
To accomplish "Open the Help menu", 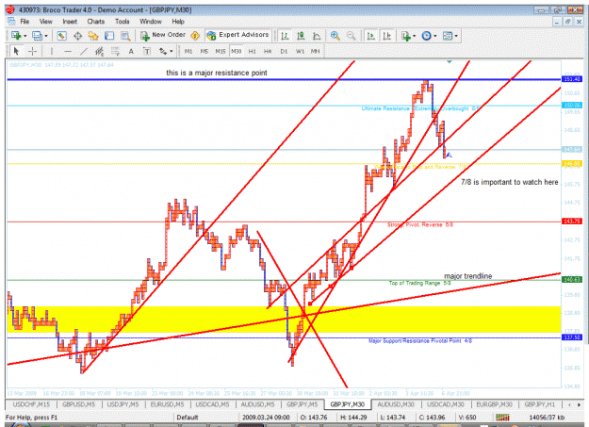I will (x=178, y=22).
